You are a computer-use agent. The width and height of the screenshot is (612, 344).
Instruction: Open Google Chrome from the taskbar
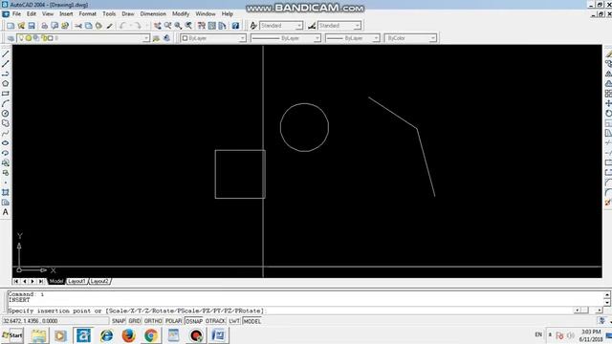click(151, 335)
